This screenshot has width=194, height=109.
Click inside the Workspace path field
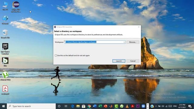tap(95, 42)
